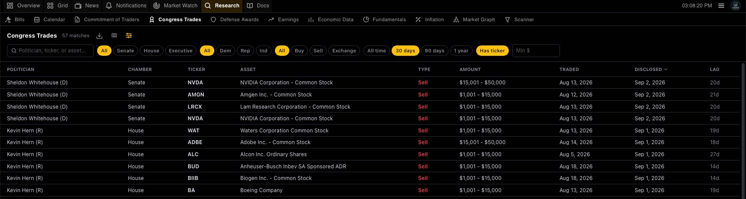The height and width of the screenshot is (199, 746).
Task: Toggle the filter sliders icon
Action: (x=129, y=35)
